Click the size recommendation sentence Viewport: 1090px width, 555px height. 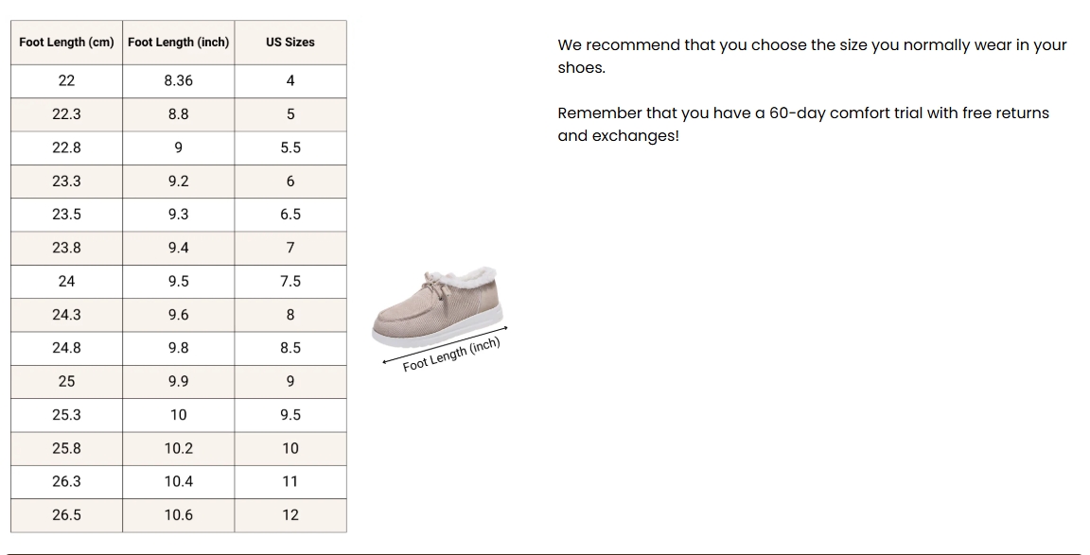(812, 57)
